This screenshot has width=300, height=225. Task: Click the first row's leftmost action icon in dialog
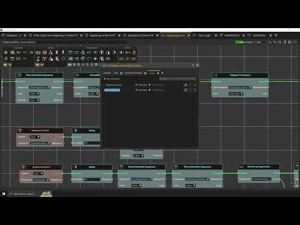pos(186,85)
